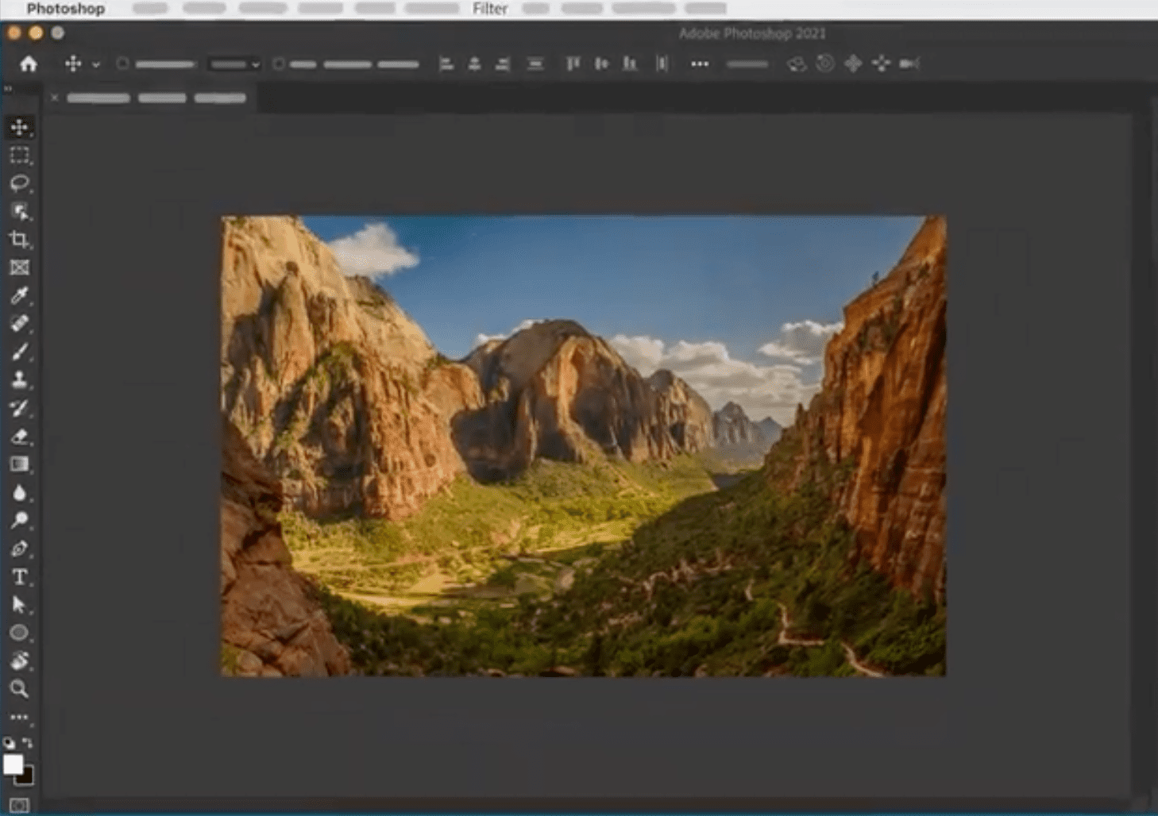Select the Crop tool

click(19, 239)
